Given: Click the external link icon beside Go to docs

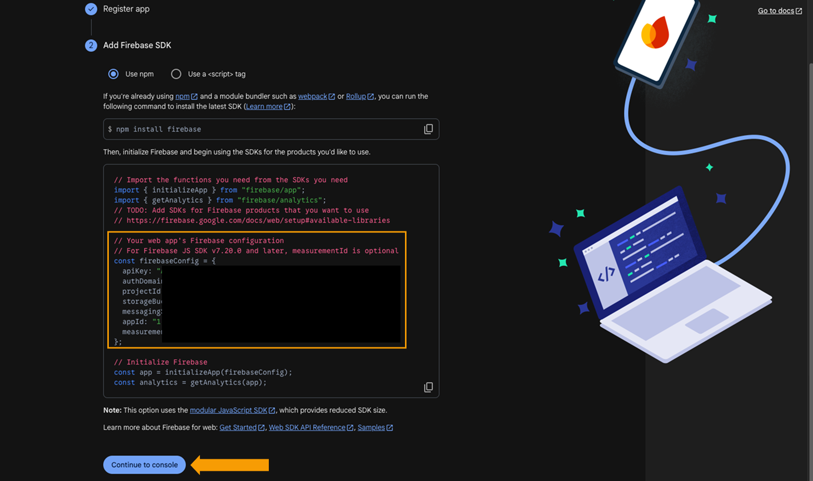Looking at the screenshot, I should [x=799, y=11].
